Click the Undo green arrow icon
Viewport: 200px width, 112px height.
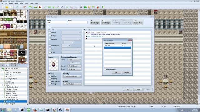(x=30, y=7)
